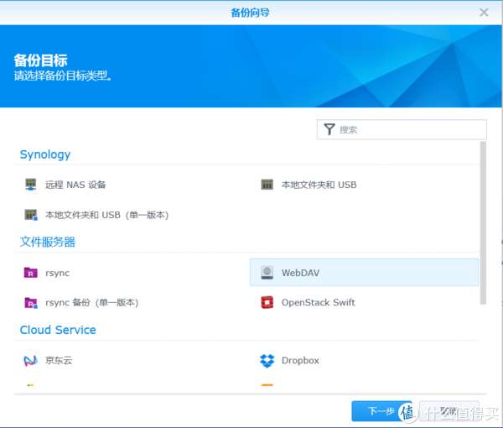
Task: Close the backup wizard dialog
Action: click(484, 13)
